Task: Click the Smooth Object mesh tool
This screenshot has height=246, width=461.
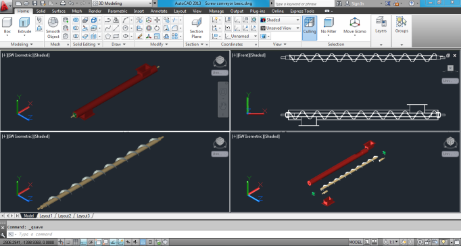Action: click(53, 28)
